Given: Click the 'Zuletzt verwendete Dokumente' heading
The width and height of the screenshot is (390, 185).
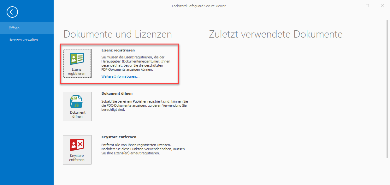Looking at the screenshot, I should point(275,34).
